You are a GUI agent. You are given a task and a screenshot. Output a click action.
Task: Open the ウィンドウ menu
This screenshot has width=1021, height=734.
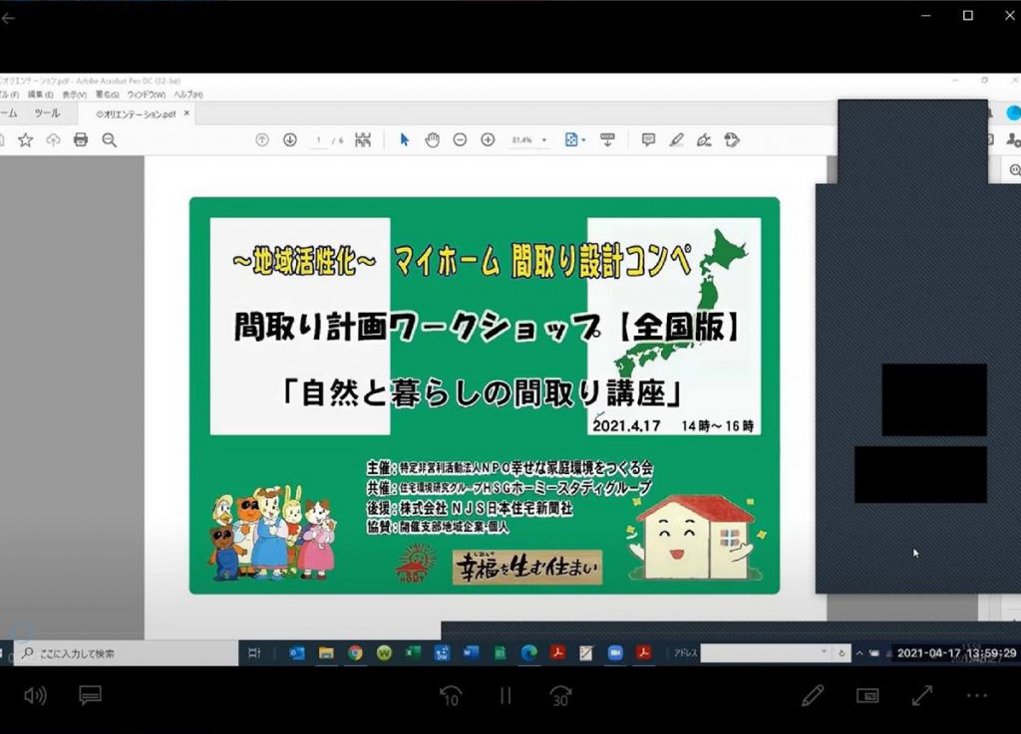tap(147, 95)
